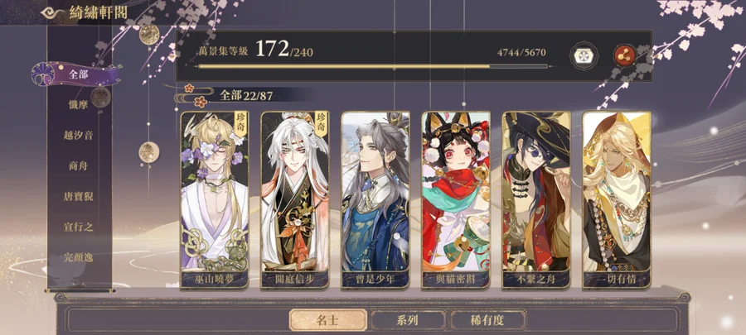Open the hexagon reward jar icon
Image resolution: width=746 pixels, height=335 pixels.
click(584, 56)
